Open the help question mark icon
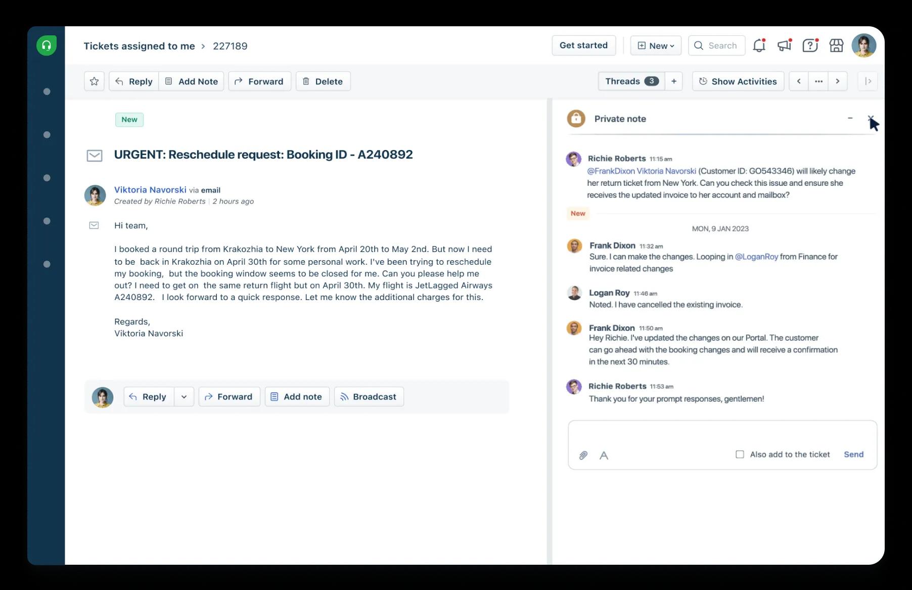912x590 pixels. 810,46
